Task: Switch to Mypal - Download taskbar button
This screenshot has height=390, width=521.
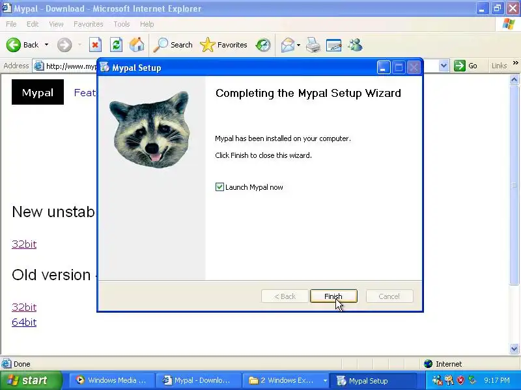Action: pyautogui.click(x=198, y=380)
